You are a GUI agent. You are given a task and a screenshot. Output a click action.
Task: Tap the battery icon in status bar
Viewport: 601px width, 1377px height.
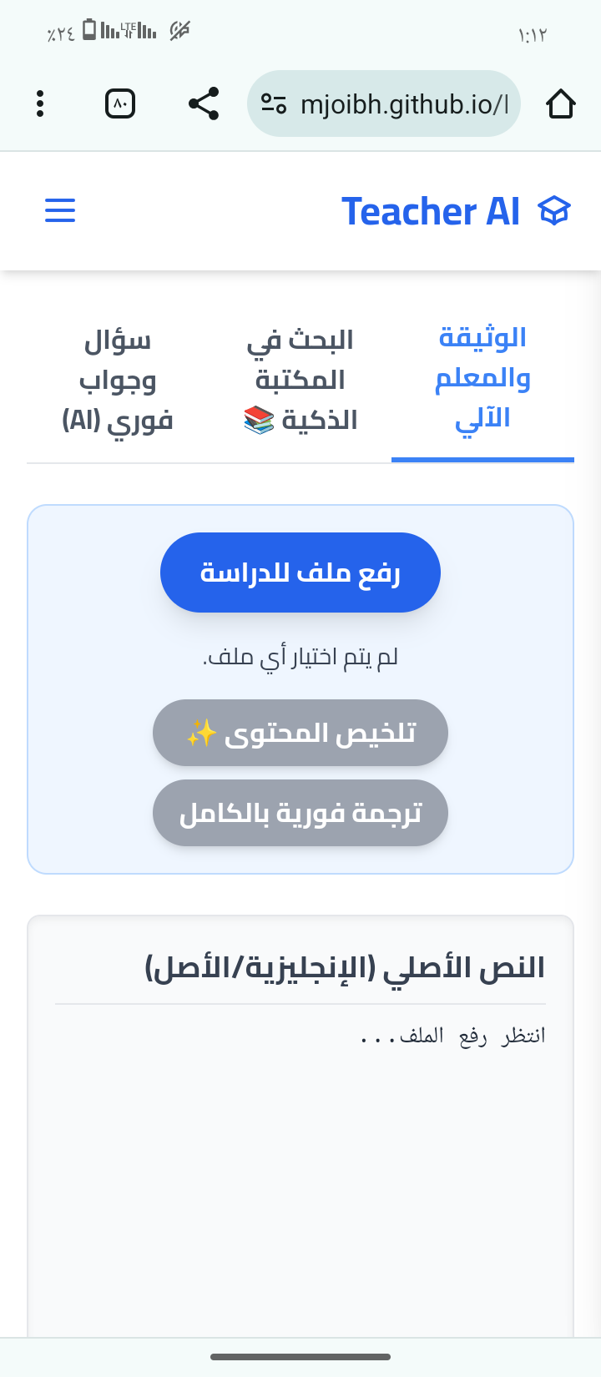pos(88,31)
